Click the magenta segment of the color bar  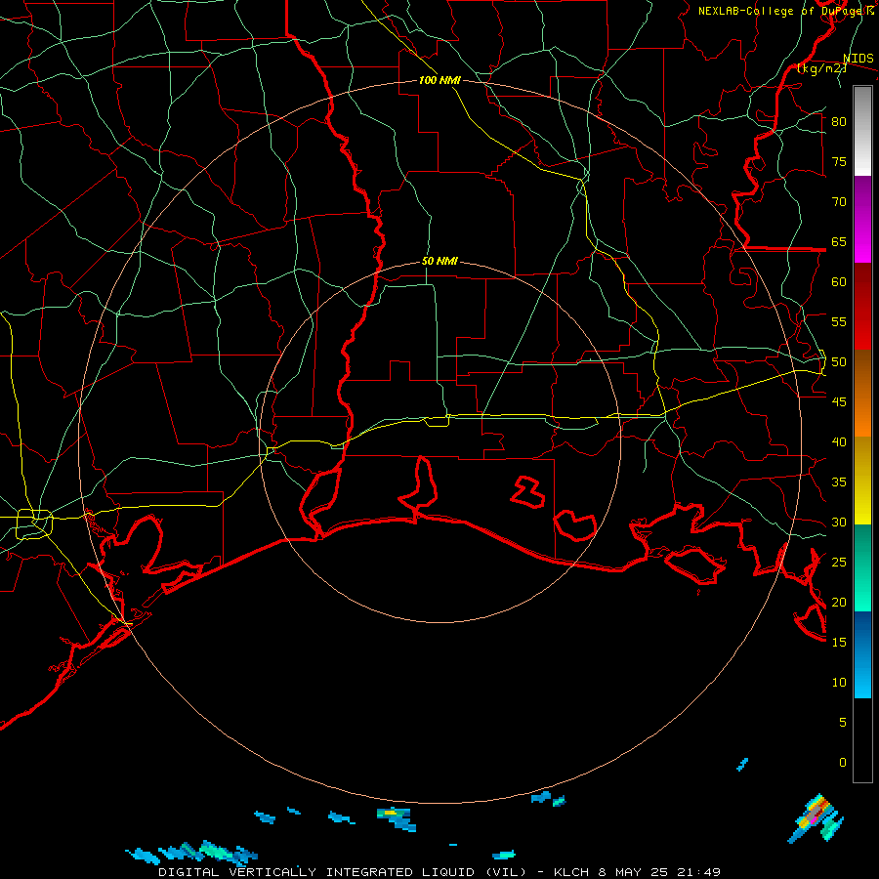pyautogui.click(x=862, y=219)
